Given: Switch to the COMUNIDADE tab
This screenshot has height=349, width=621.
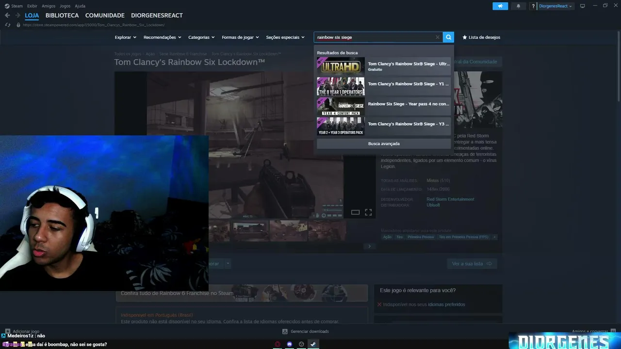Looking at the screenshot, I should click(x=105, y=16).
